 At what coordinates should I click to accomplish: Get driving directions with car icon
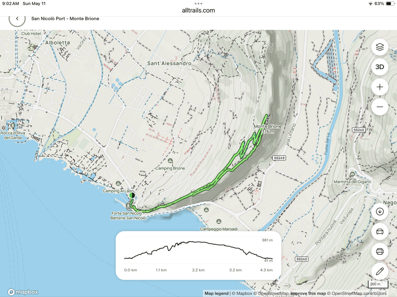click(380, 232)
